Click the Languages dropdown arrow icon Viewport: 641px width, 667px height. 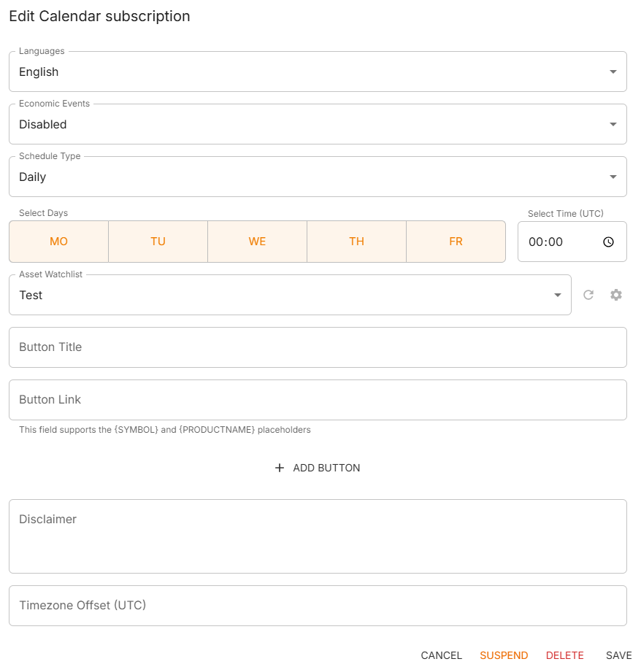[x=613, y=72]
